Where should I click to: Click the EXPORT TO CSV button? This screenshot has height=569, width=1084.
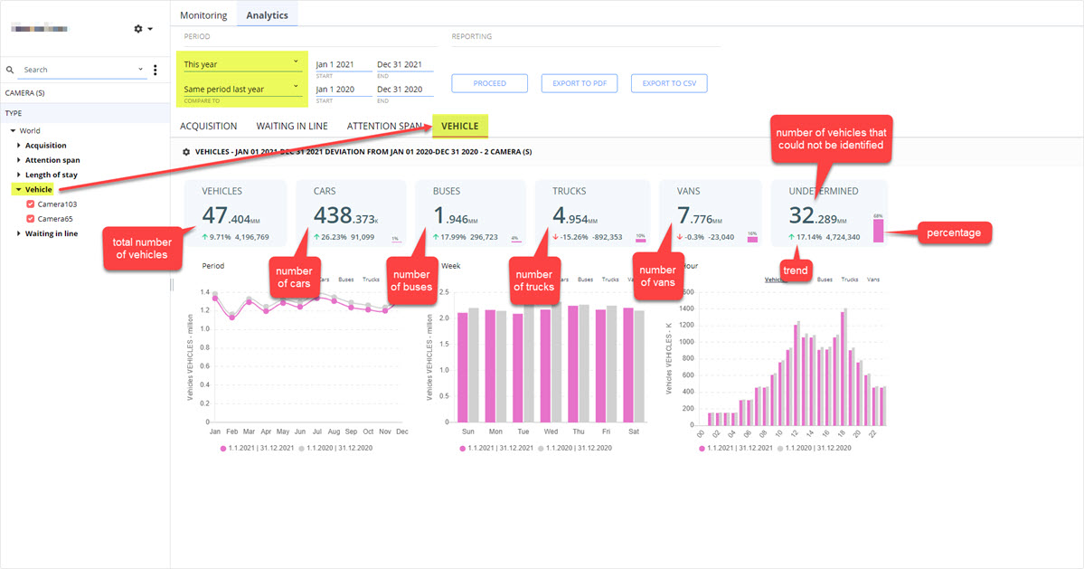[669, 83]
